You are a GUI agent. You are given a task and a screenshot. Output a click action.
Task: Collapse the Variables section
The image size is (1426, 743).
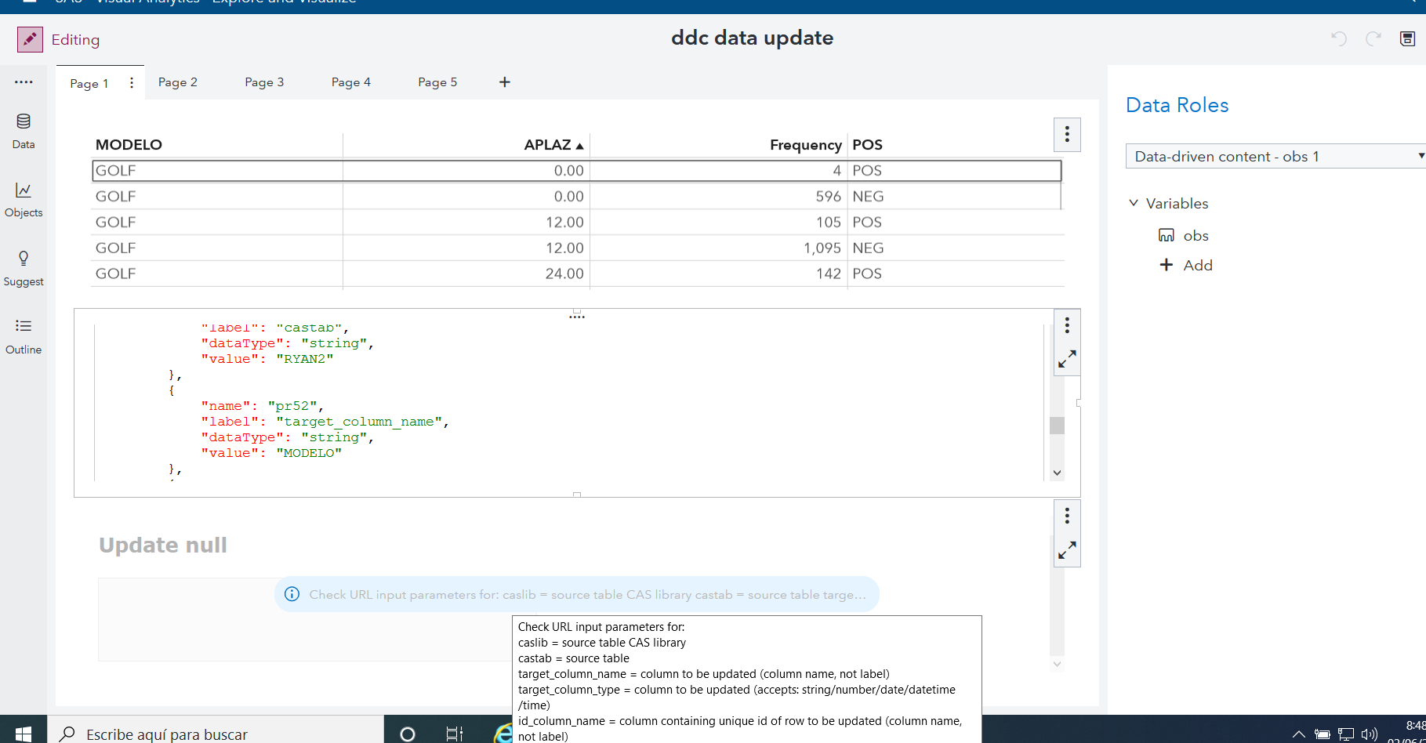pyautogui.click(x=1134, y=202)
